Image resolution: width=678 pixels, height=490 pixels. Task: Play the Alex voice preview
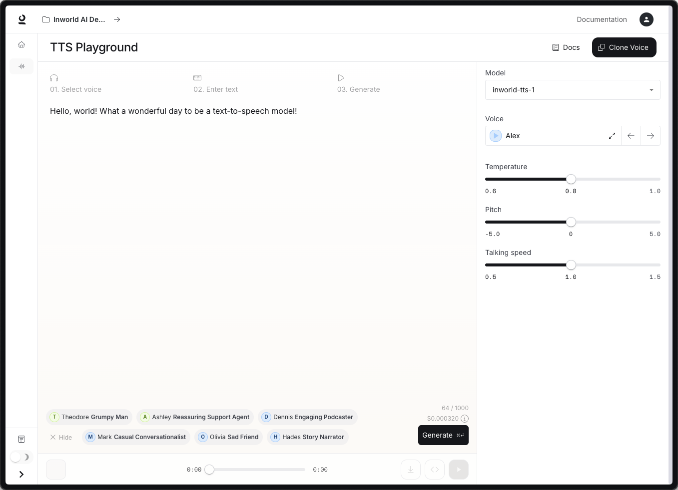coord(496,136)
